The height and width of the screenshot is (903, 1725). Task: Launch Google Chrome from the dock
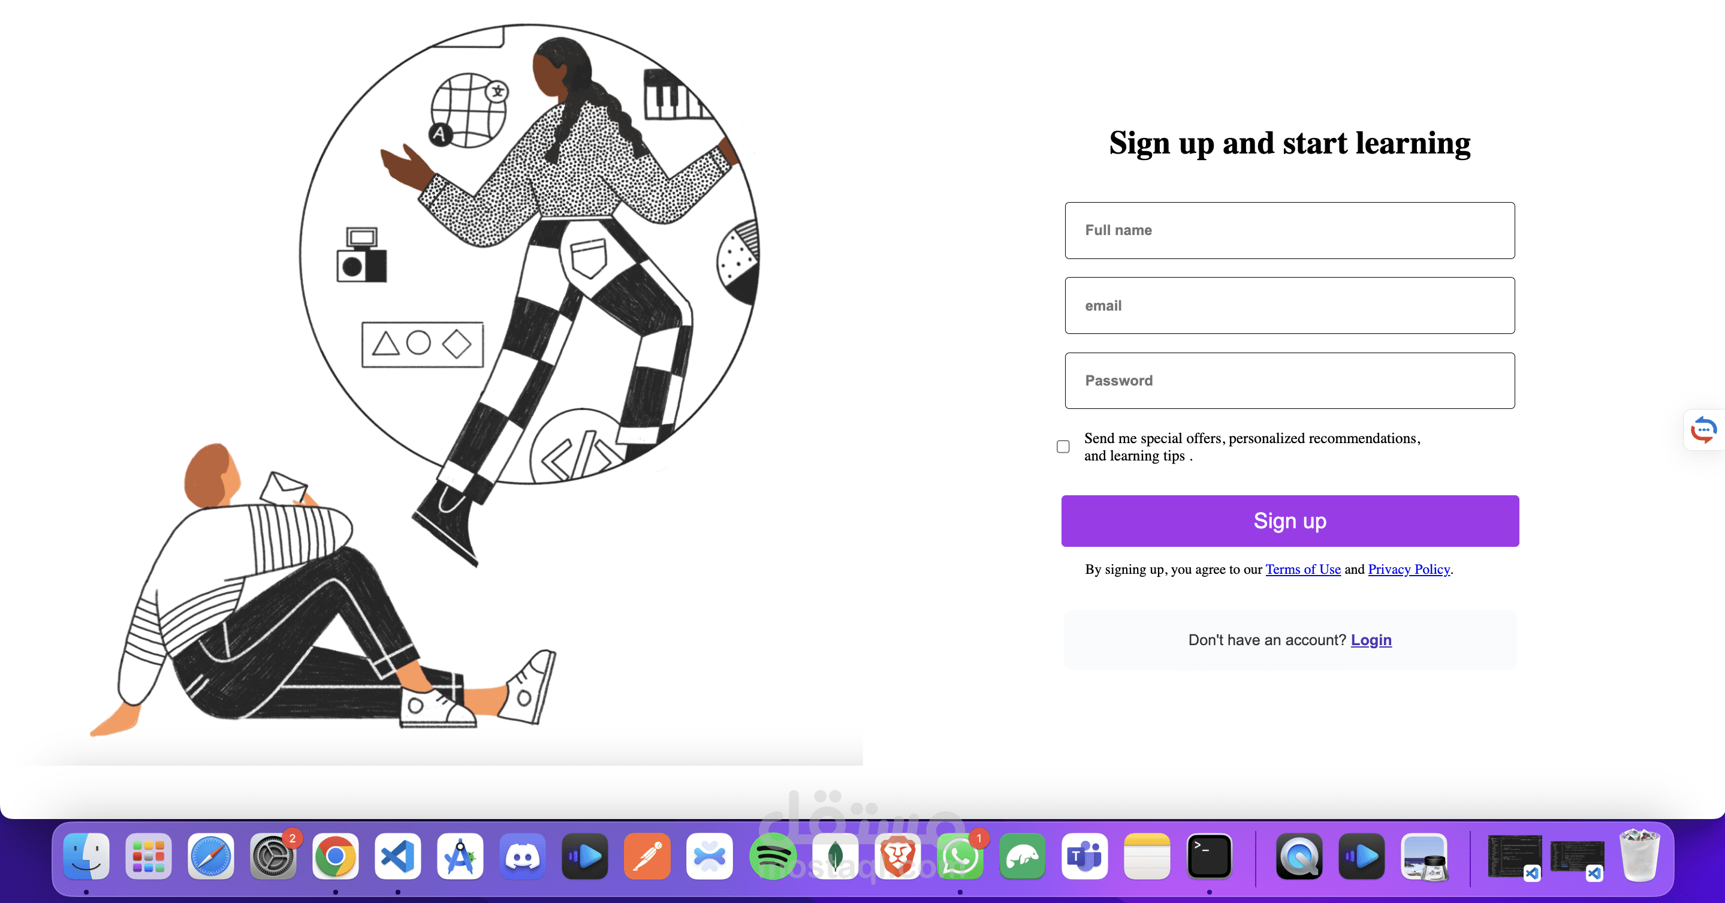pos(336,856)
